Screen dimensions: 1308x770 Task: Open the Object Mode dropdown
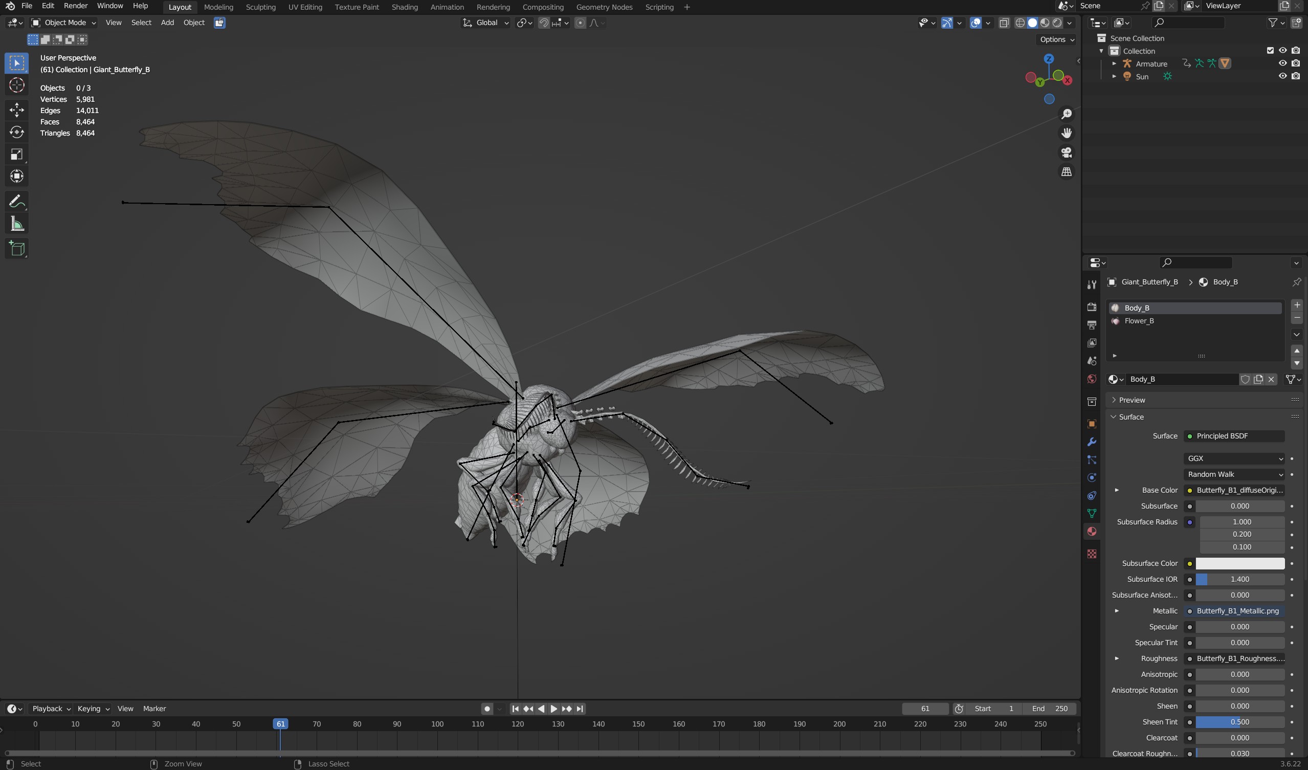coord(64,23)
